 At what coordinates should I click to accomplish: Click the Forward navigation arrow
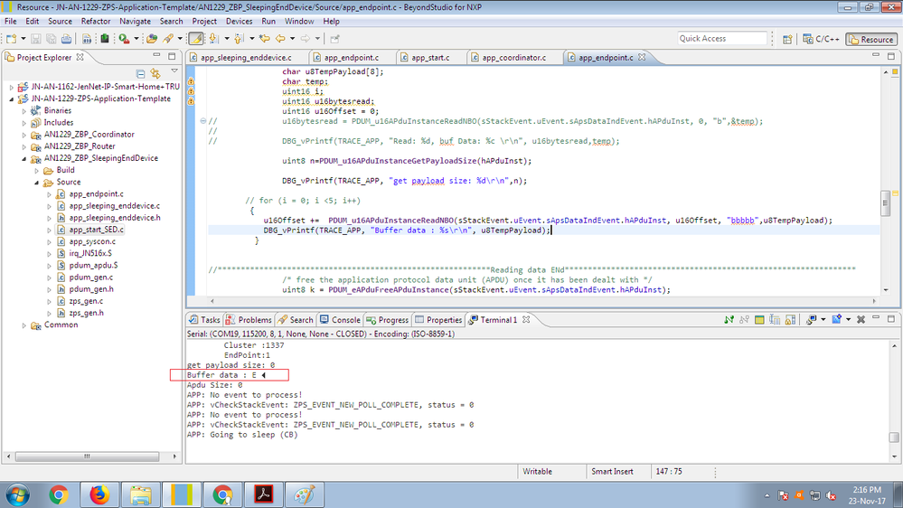pos(306,39)
